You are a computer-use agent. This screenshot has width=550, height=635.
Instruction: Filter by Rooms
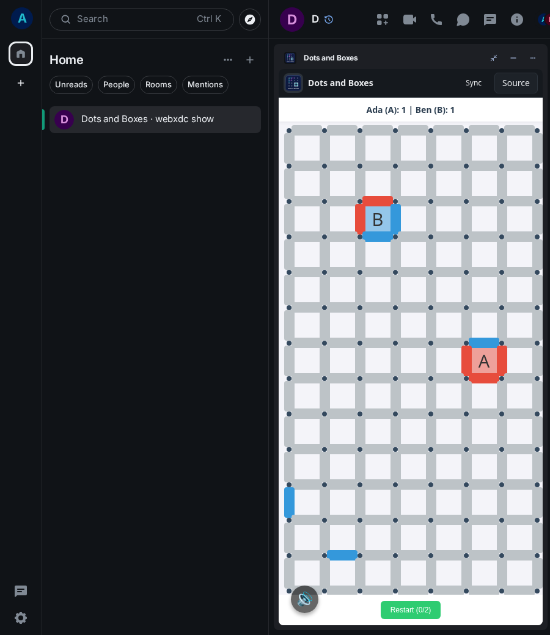coord(158,85)
